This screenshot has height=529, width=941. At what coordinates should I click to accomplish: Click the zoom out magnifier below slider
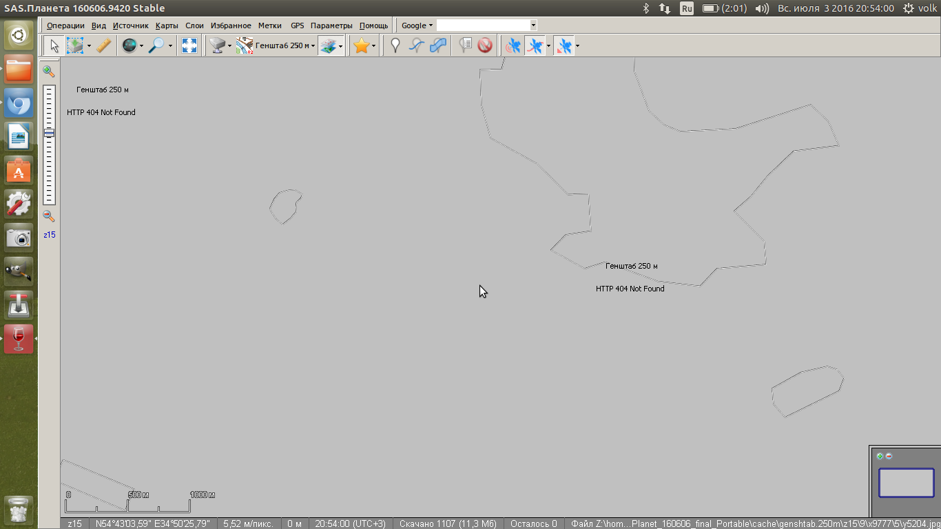coord(49,216)
